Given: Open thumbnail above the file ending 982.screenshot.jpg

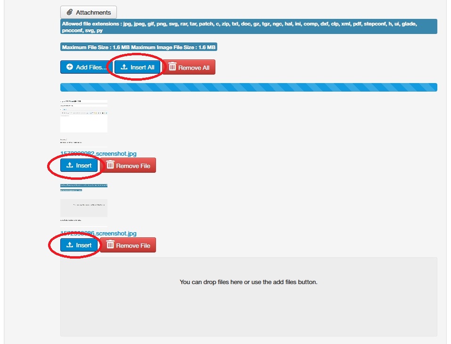Looking at the screenshot, I should (84, 123).
